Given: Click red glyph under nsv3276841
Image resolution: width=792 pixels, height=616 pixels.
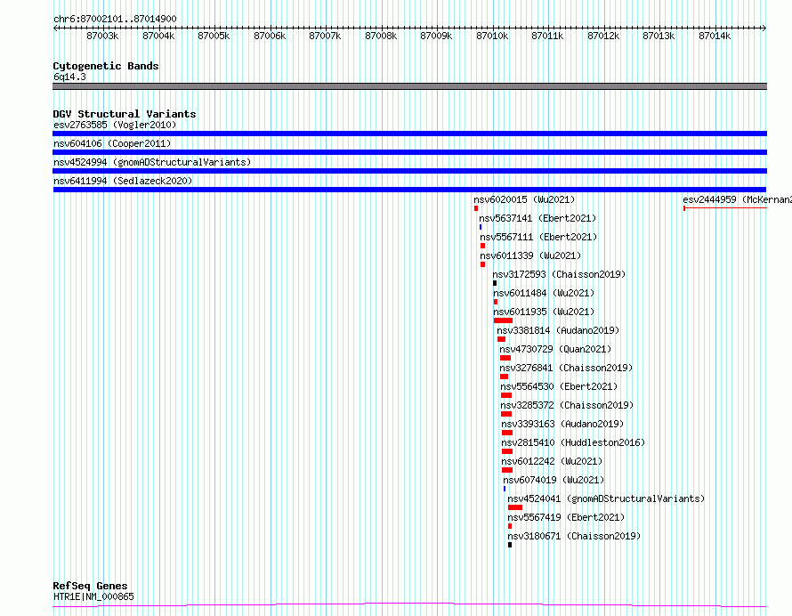Looking at the screenshot, I should tap(504, 377).
